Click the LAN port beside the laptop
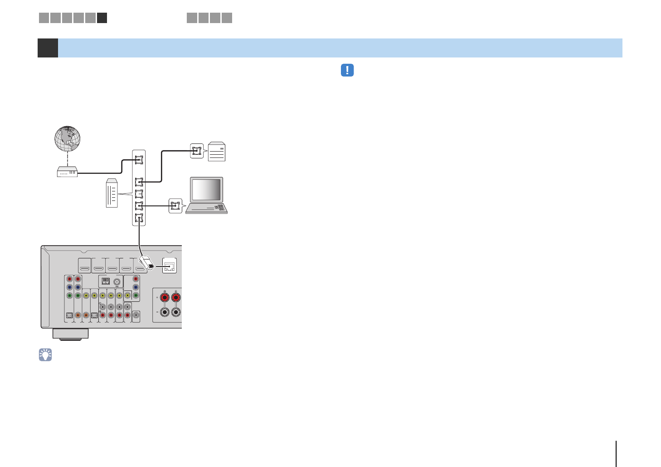 175,206
